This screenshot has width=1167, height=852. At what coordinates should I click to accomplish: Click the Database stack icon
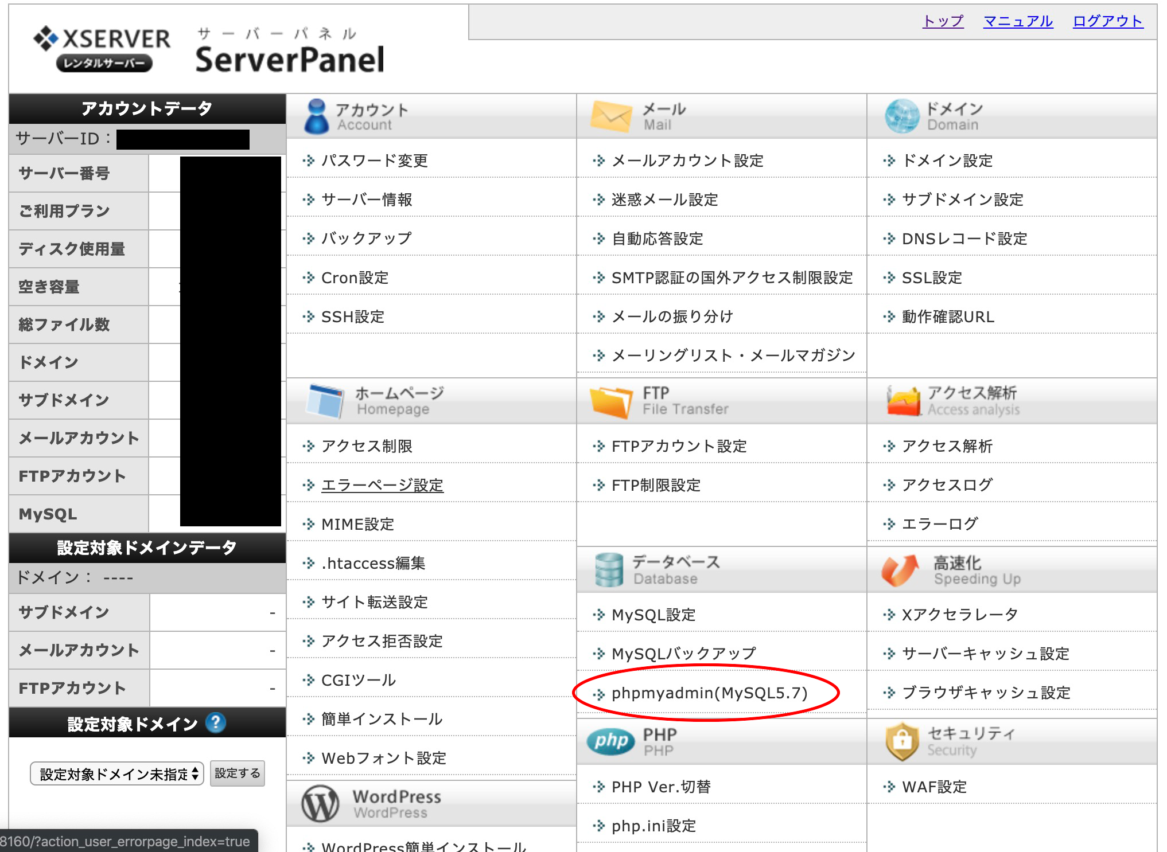[x=609, y=569]
